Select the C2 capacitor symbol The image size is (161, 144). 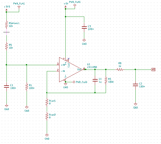pos(135,85)
